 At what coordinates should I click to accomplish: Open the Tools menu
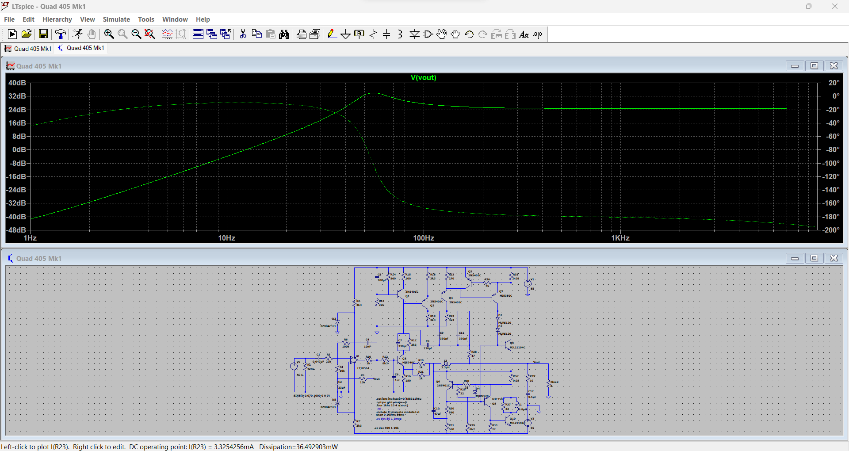146,19
